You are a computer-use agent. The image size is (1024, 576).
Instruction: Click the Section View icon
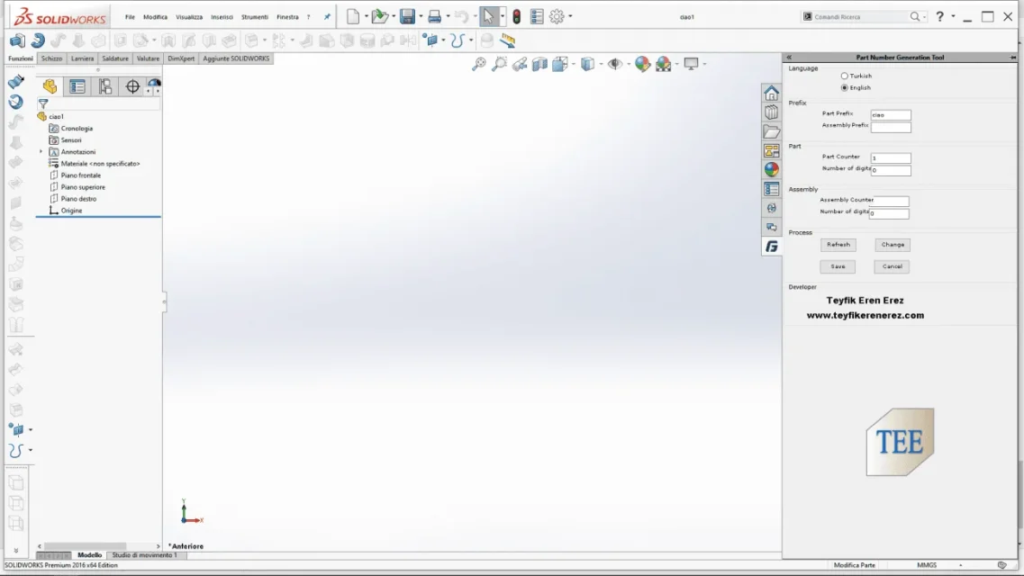(539, 64)
